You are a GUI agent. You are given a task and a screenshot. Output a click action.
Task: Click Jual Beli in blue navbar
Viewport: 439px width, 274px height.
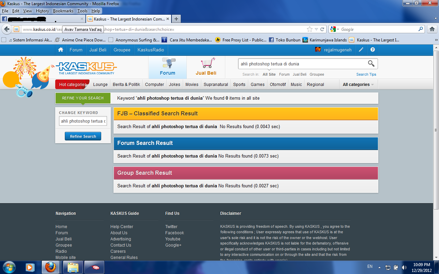(x=98, y=50)
